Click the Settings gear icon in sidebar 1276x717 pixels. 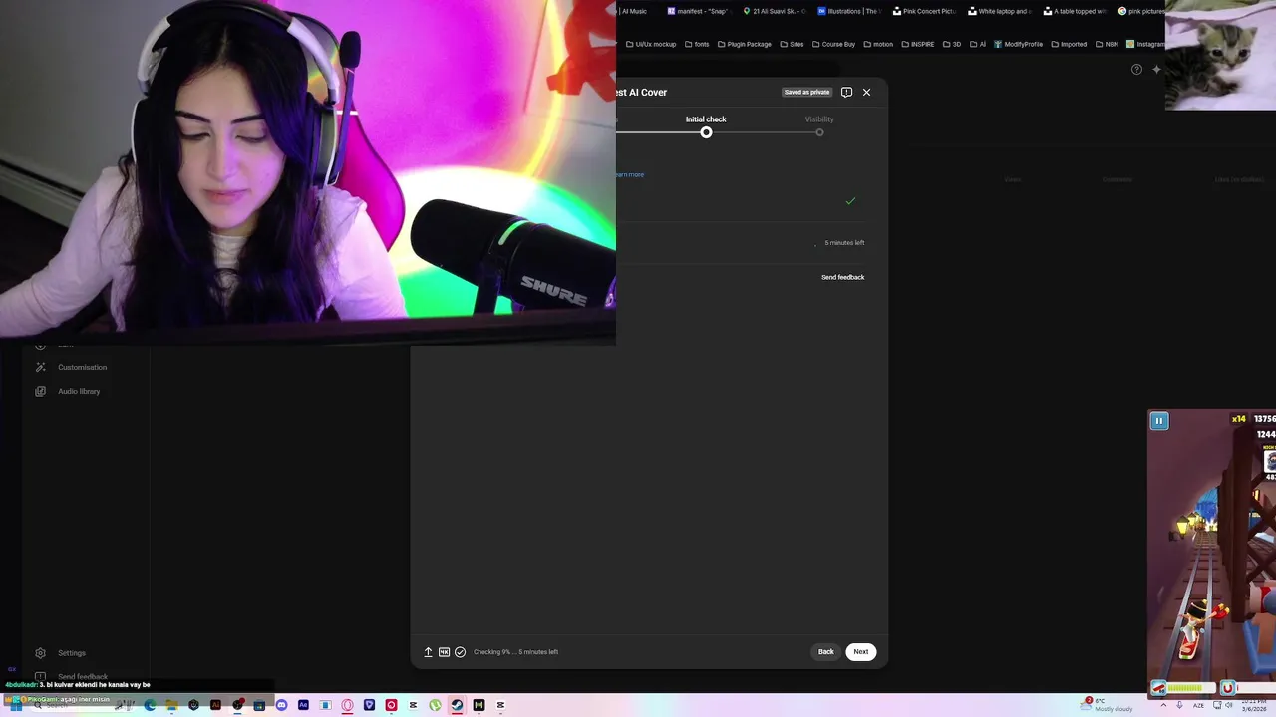click(x=40, y=653)
